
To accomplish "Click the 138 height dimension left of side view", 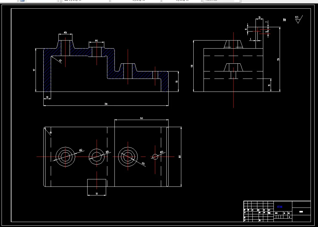I will [192, 66].
